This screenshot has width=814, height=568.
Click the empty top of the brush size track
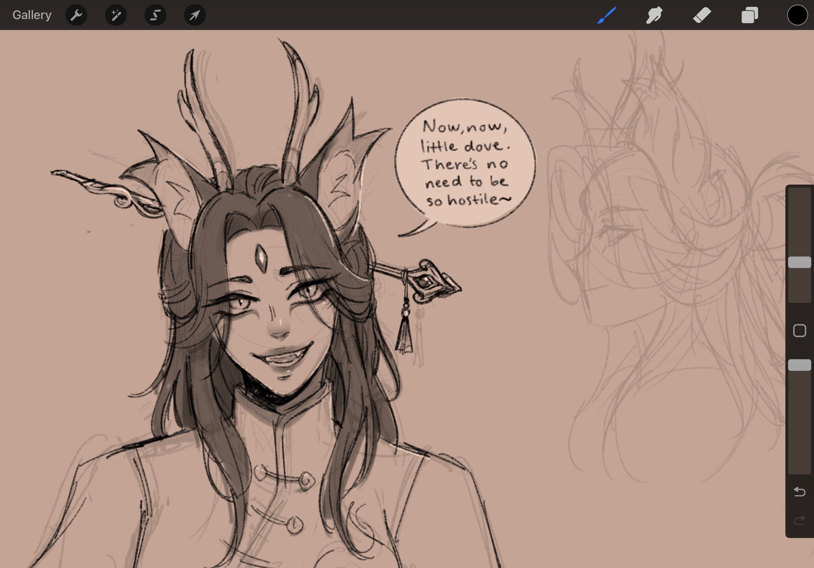coord(799,212)
